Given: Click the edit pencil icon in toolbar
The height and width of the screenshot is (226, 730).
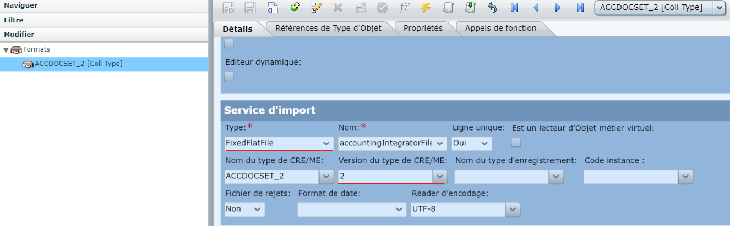Looking at the screenshot, I should [316, 8].
